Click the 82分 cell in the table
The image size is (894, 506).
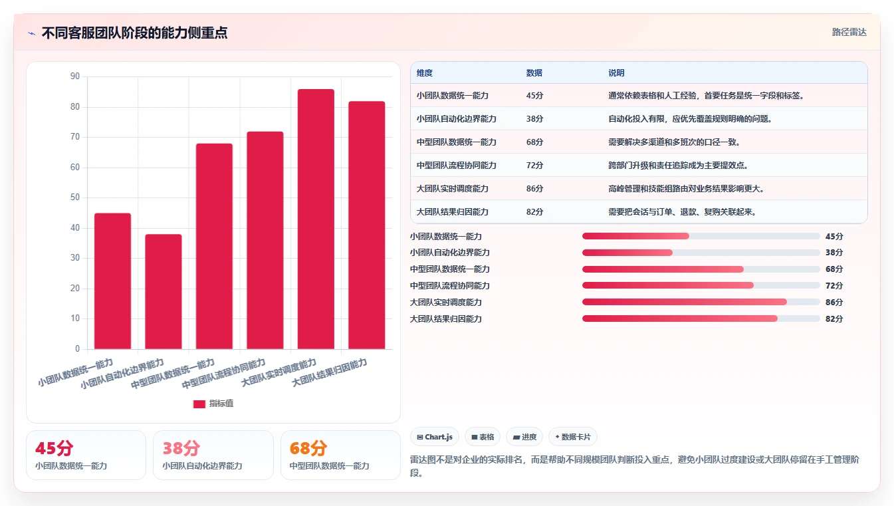click(534, 212)
